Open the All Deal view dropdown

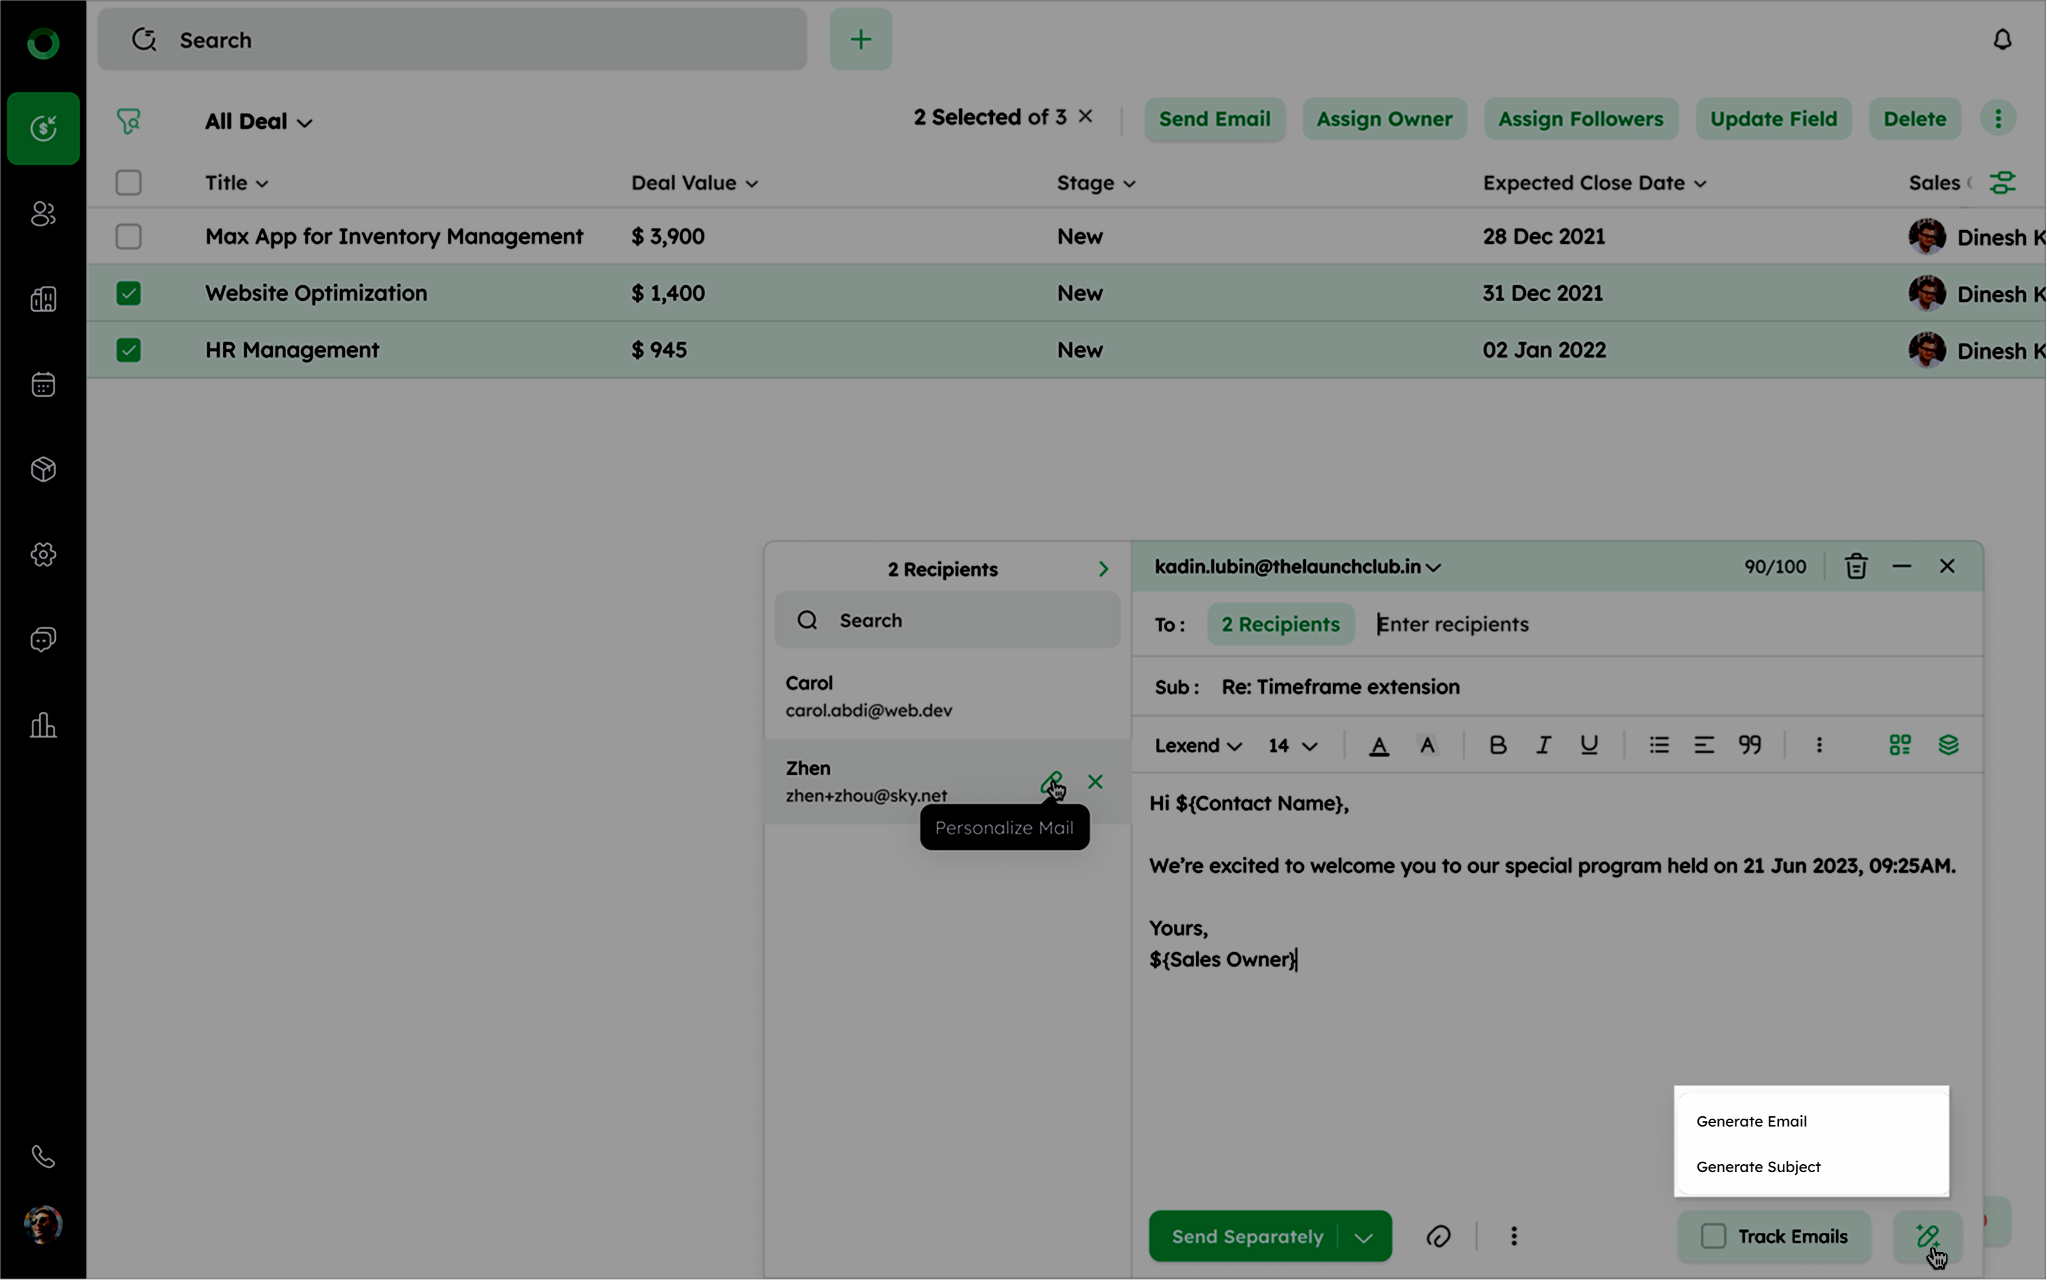[258, 122]
